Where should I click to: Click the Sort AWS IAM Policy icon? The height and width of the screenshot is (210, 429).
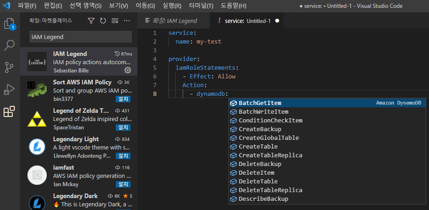[37, 90]
